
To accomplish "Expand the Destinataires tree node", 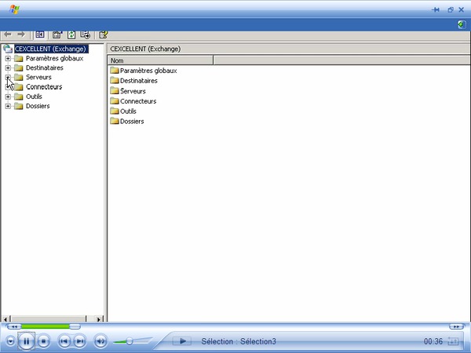I will coord(8,68).
